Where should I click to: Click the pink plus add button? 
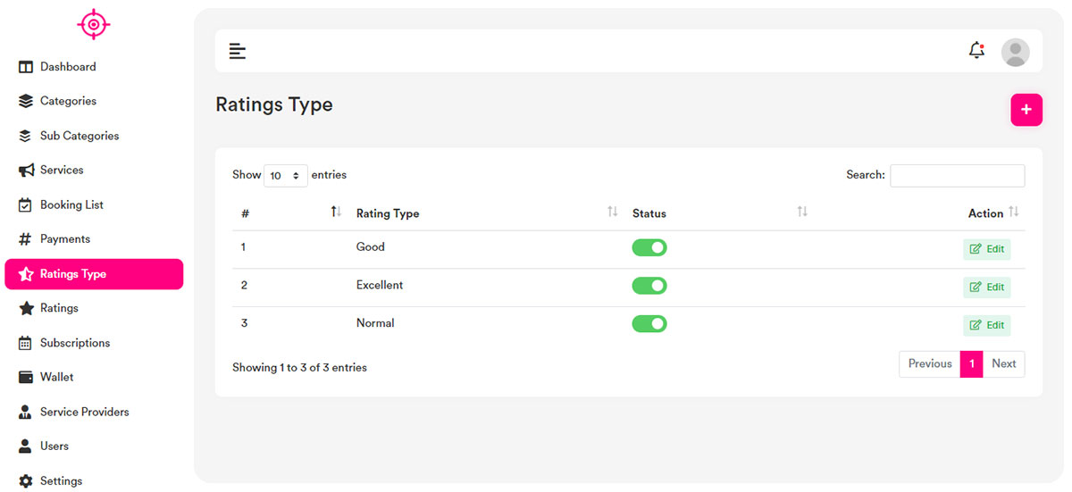tap(1026, 109)
